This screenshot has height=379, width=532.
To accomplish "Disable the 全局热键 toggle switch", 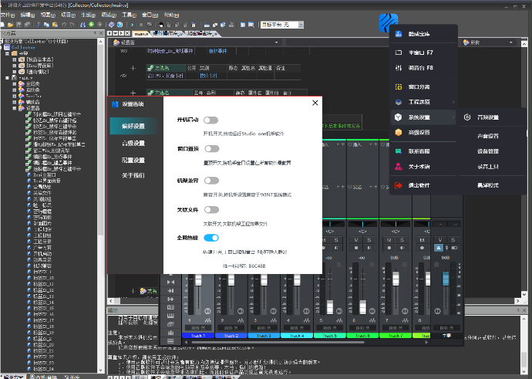I will coord(210,239).
